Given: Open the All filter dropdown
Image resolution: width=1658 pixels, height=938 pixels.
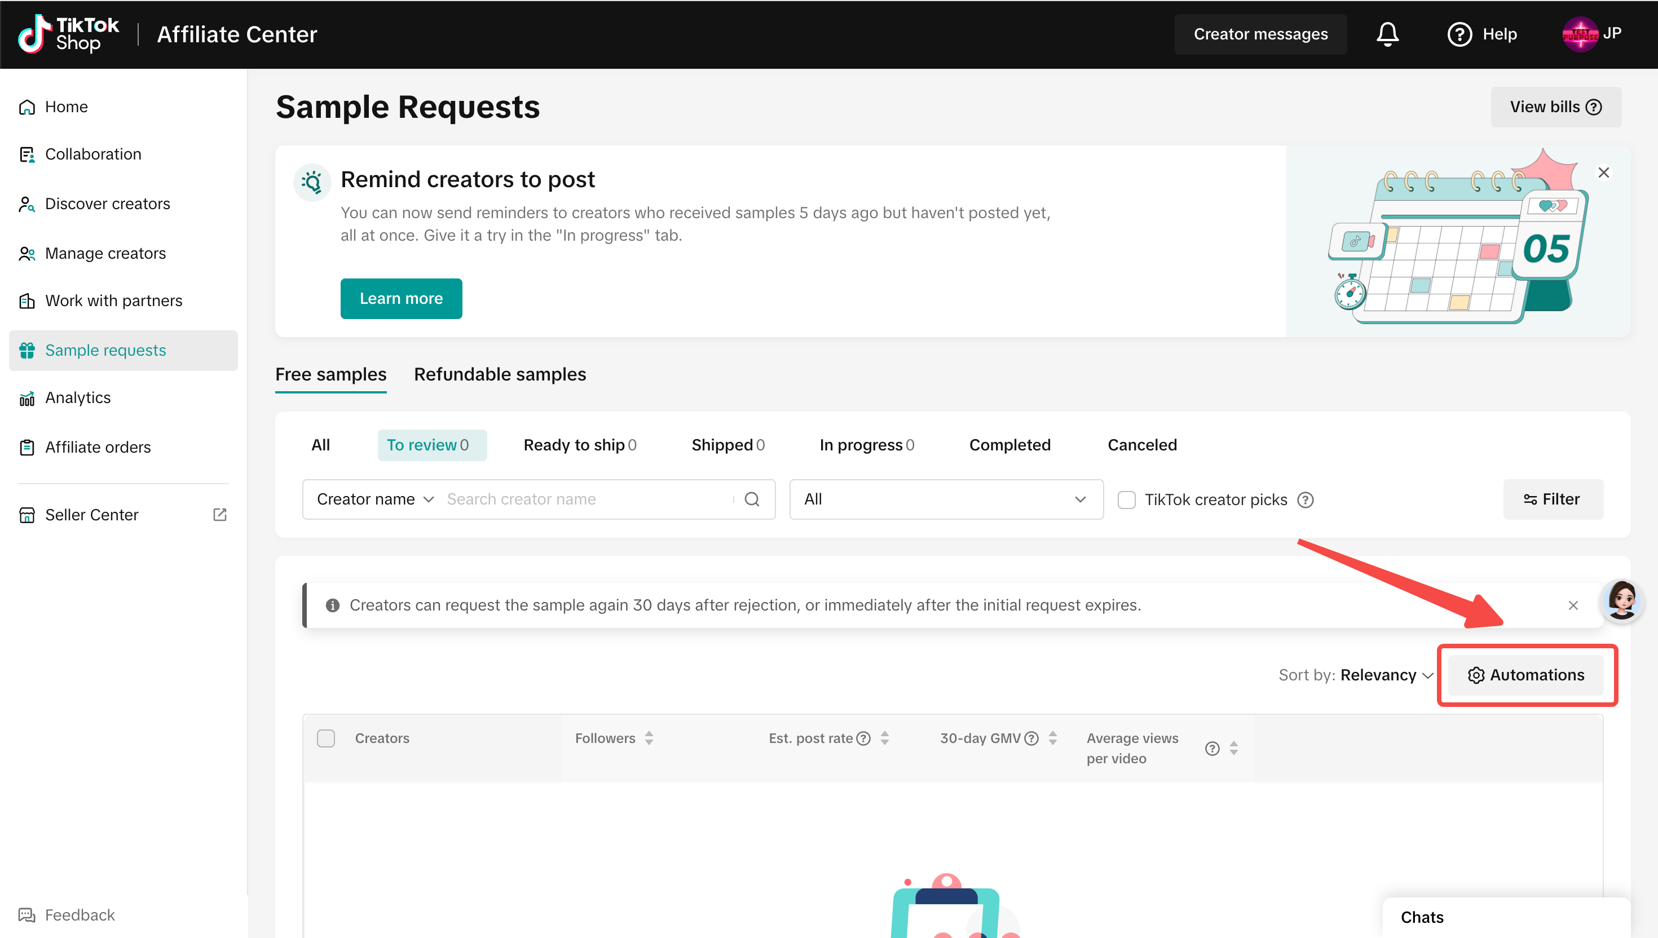Looking at the screenshot, I should point(946,499).
